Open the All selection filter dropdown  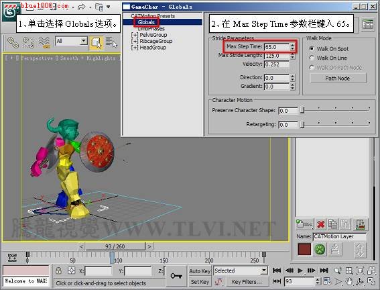tap(84, 40)
